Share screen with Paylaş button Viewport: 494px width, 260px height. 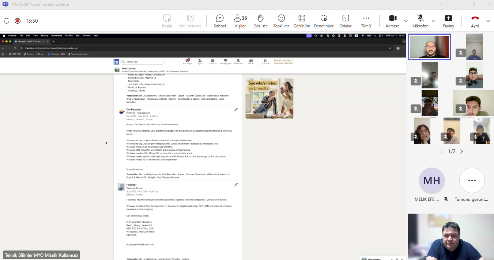(448, 21)
